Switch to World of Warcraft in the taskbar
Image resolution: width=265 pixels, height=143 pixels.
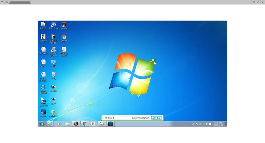click(x=76, y=124)
